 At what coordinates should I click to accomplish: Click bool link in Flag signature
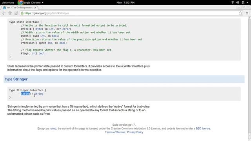click(42, 54)
